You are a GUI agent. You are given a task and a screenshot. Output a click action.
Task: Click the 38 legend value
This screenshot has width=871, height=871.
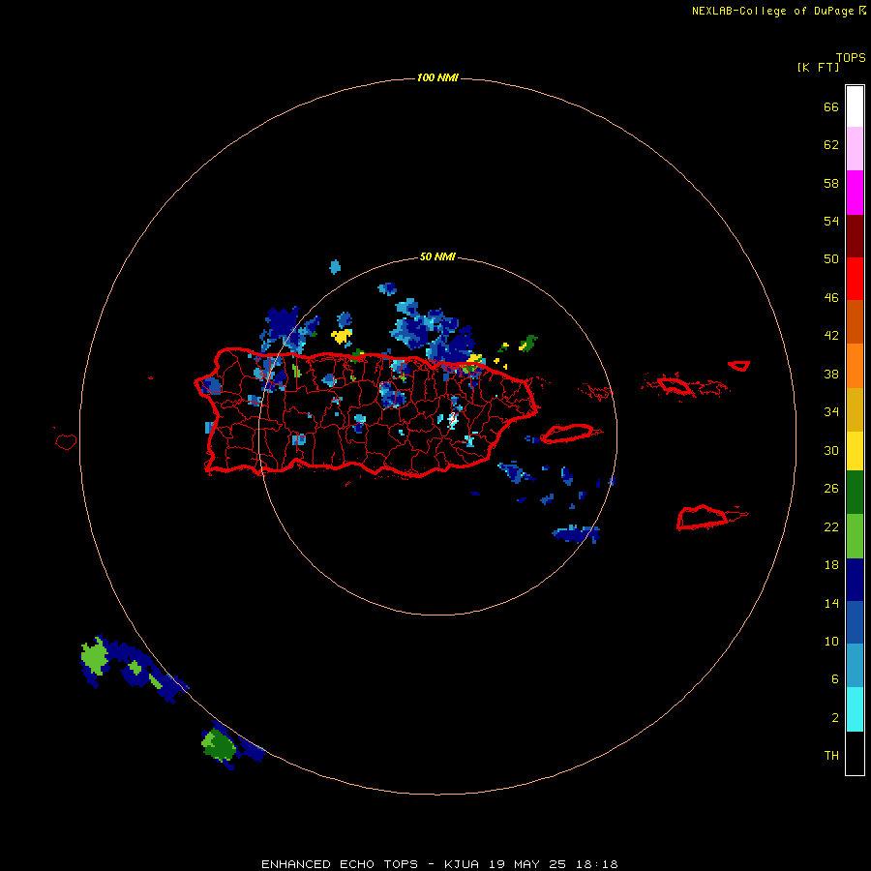pos(831,375)
